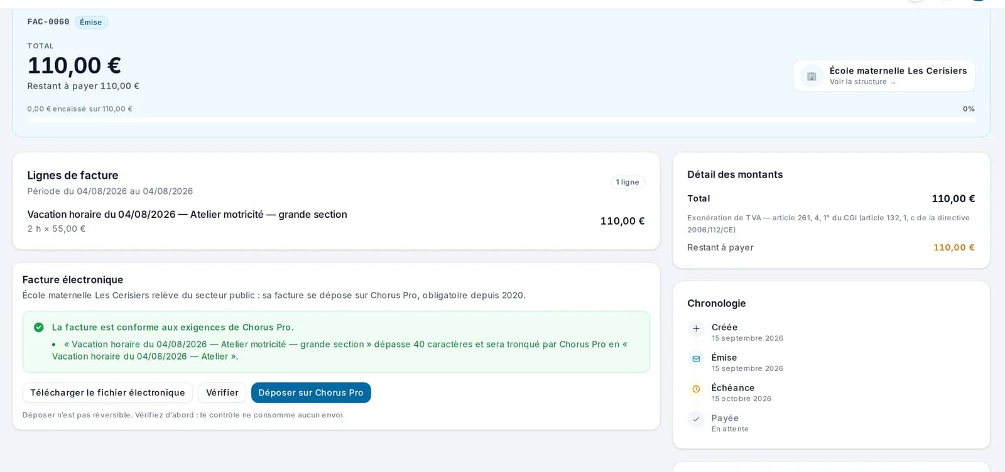1005x472 pixels.
Task: Click the large 110,00 € total amount
Action: coord(74,65)
